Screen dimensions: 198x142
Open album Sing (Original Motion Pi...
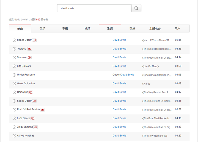coord(157,75)
